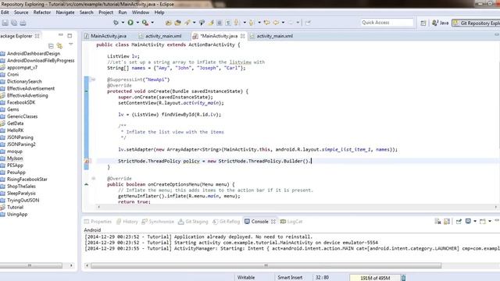Collapse All in Package Explorer
Image resolution: width=500 pixels, height=281 pixels.
pos(51,46)
